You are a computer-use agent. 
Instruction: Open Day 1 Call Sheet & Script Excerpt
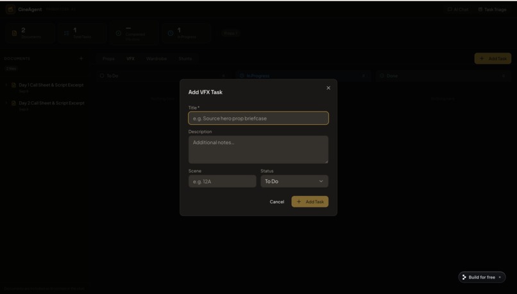pyautogui.click(x=51, y=85)
